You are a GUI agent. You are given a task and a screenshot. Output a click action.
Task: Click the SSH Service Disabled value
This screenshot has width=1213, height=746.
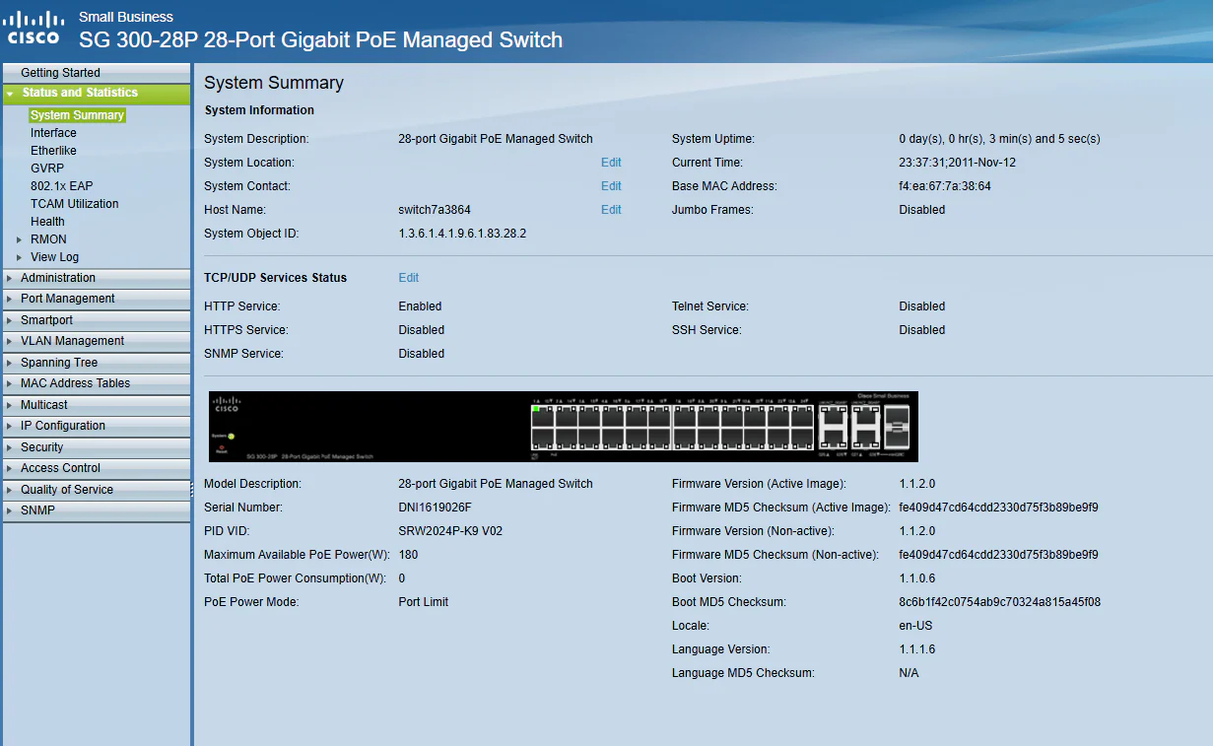(x=921, y=330)
